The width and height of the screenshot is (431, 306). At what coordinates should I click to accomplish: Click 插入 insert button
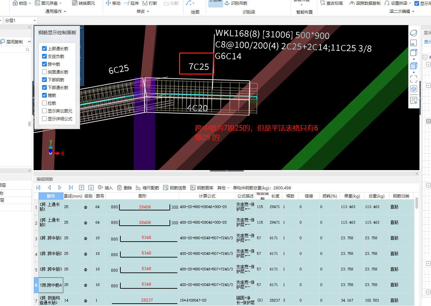105,188
